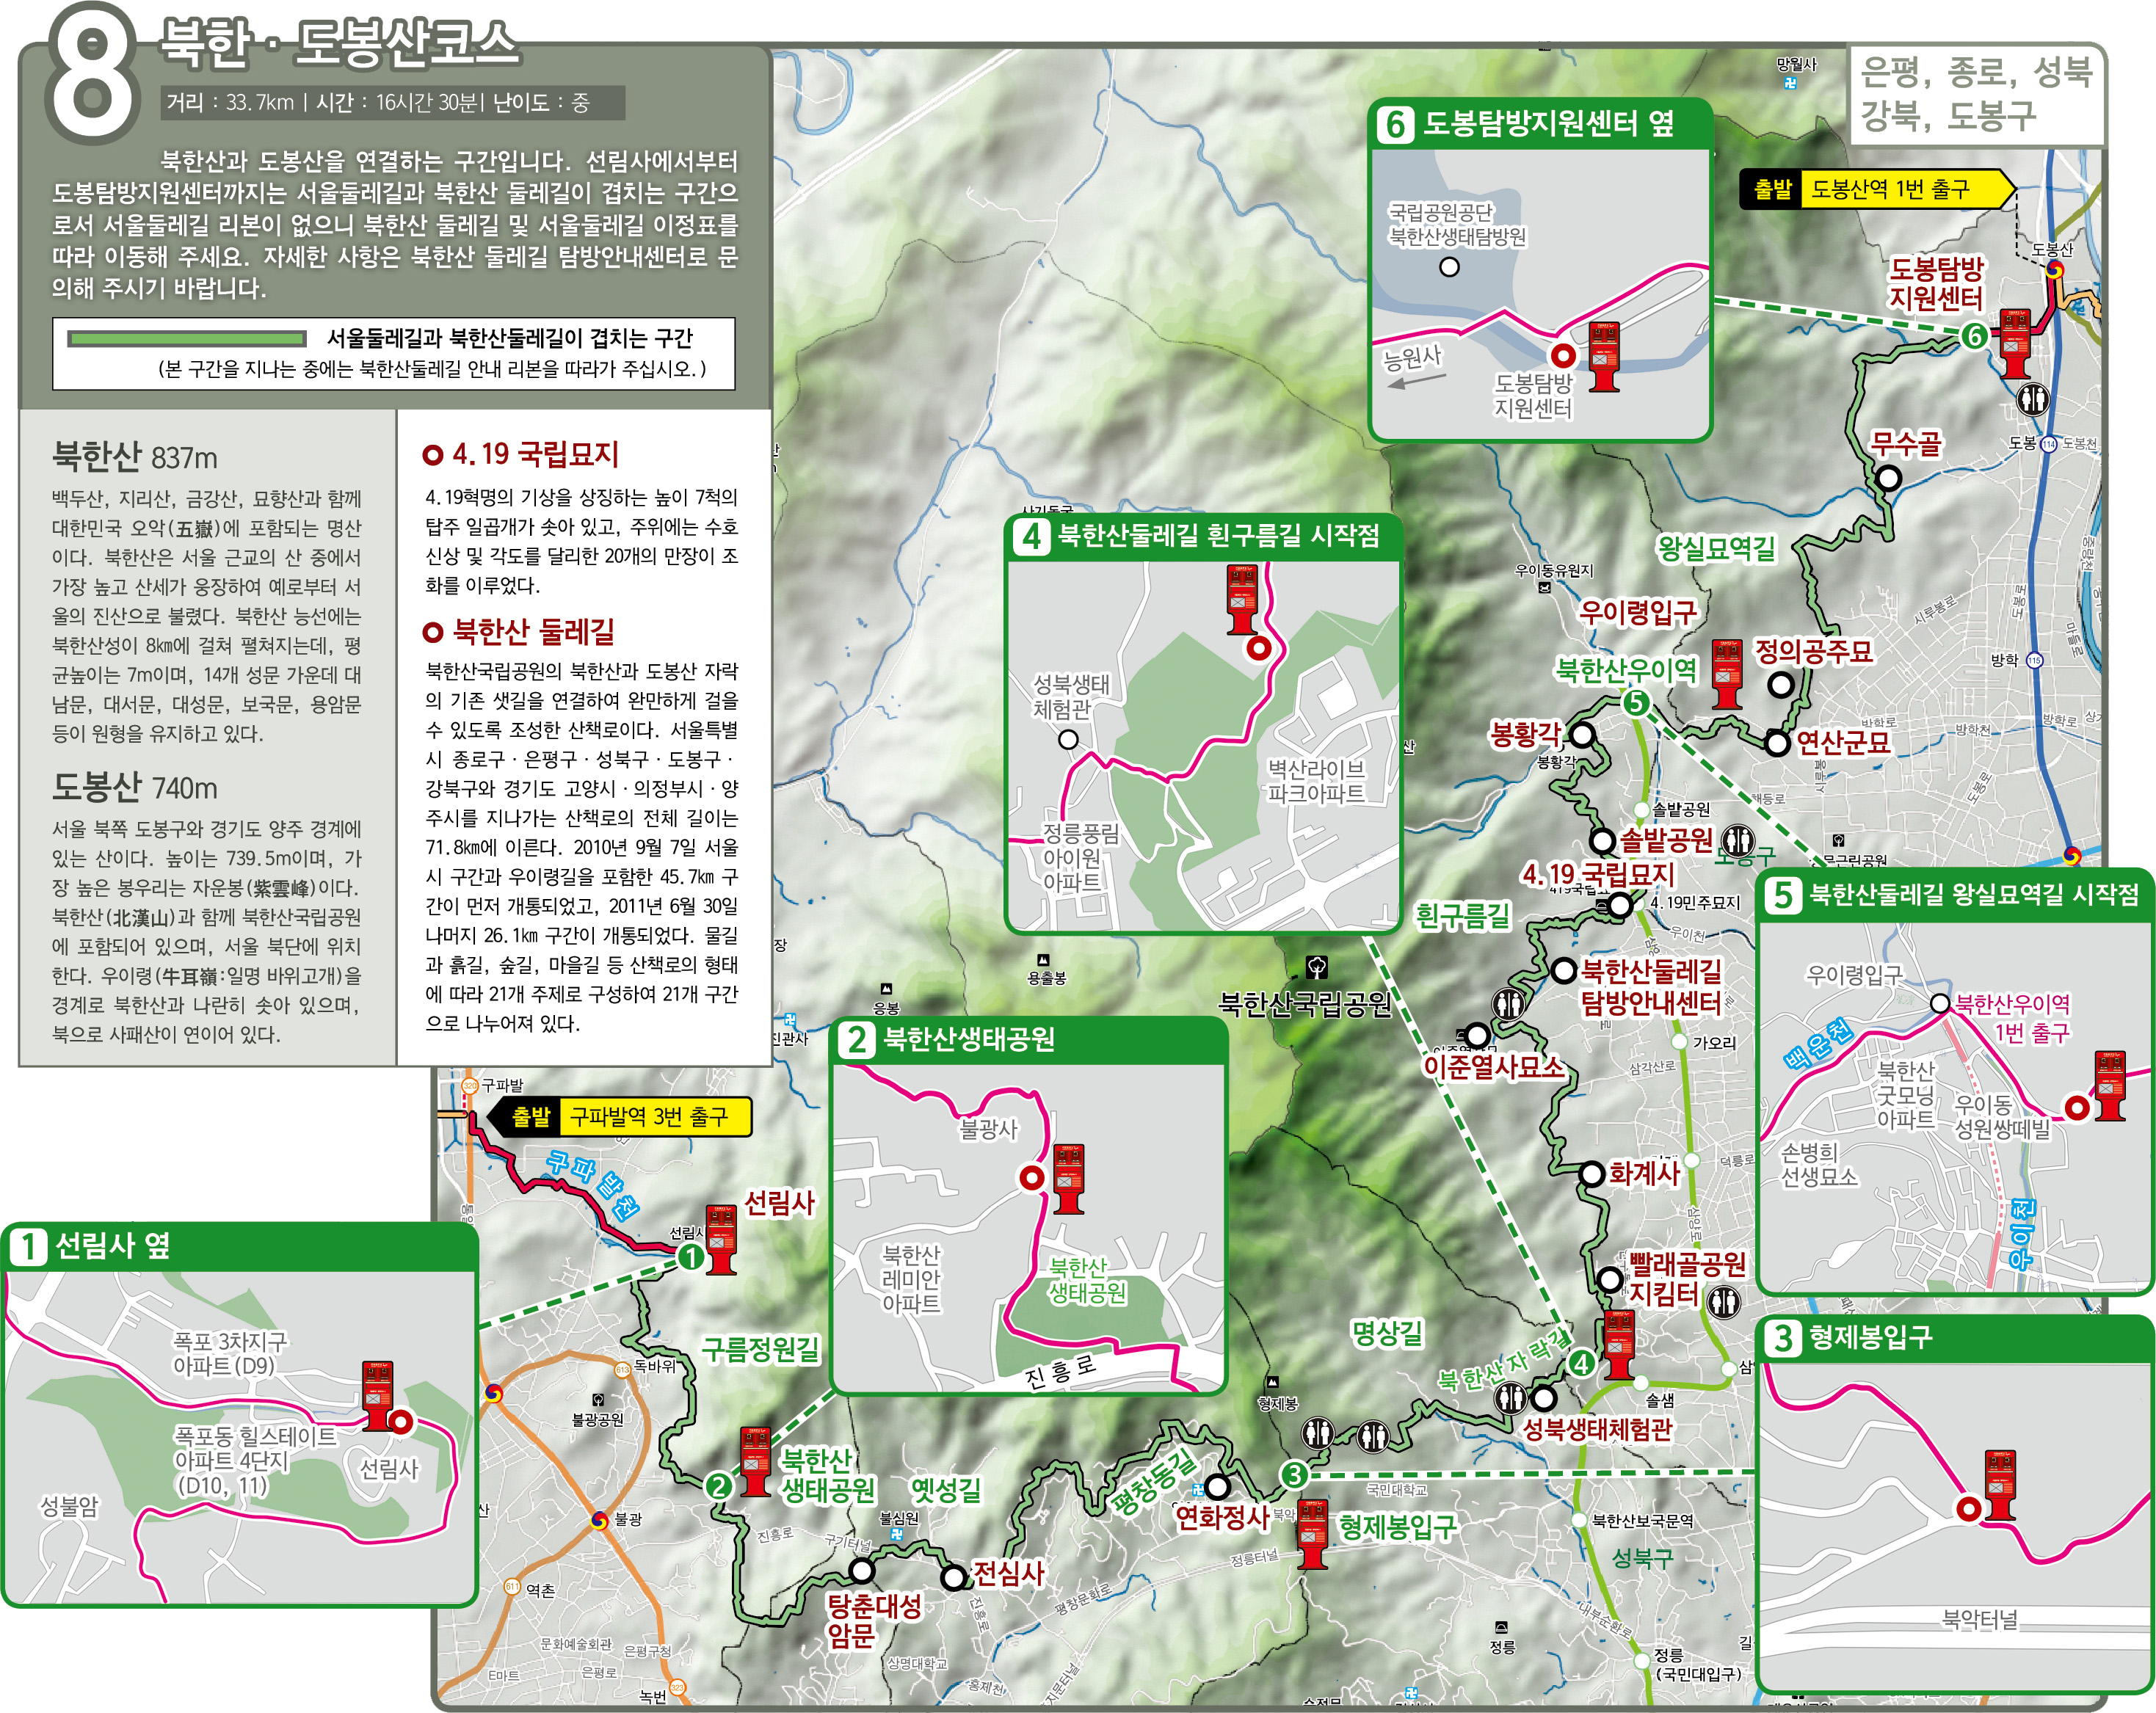
Task: Click the stamp box inside the 형제봉입구 inset
Action: pyautogui.click(x=2000, y=1485)
